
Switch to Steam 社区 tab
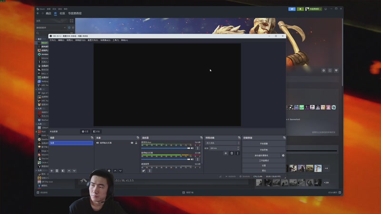pyautogui.click(x=62, y=13)
